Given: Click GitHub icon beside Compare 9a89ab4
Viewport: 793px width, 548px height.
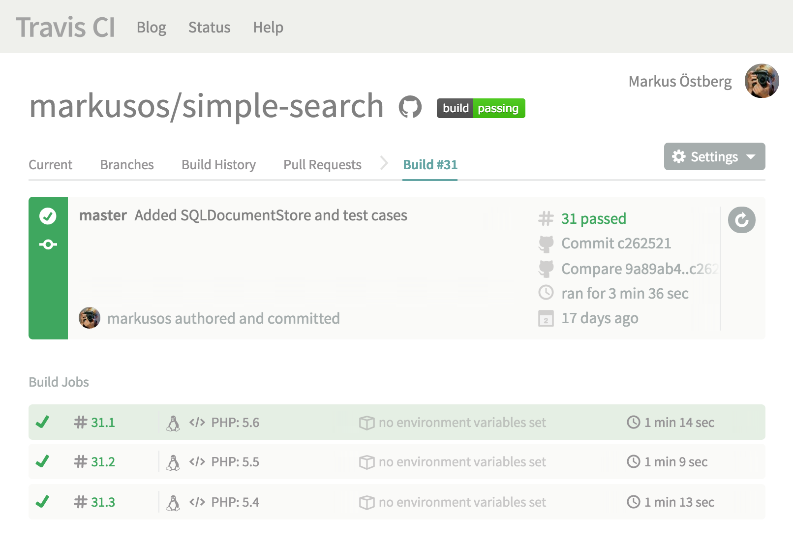Looking at the screenshot, I should [546, 269].
